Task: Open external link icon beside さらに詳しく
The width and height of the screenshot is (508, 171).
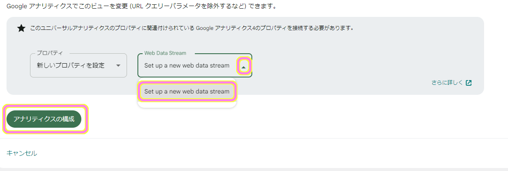Action: [468, 83]
